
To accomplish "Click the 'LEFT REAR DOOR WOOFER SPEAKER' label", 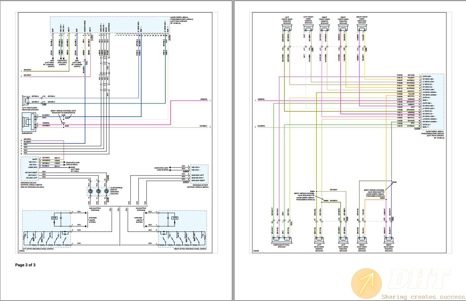I will coord(319,248).
